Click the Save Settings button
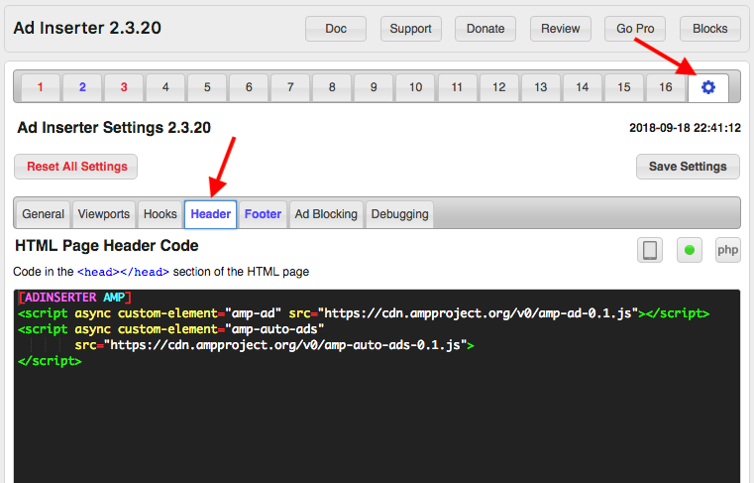 (x=688, y=167)
